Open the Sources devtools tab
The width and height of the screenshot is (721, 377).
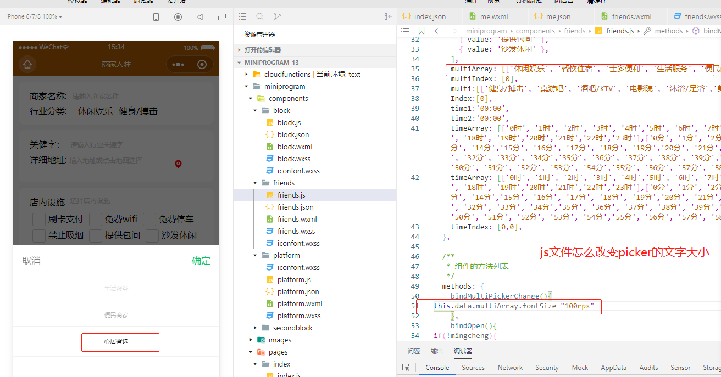pos(473,368)
